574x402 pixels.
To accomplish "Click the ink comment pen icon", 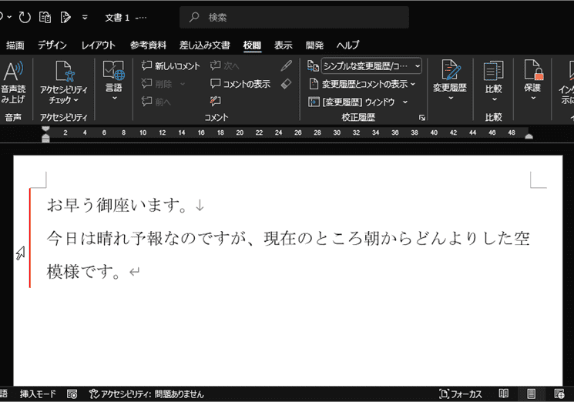I will click(287, 66).
